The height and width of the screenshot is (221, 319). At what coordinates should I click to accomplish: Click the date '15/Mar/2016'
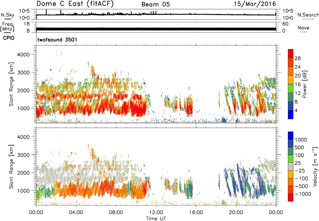tap(255, 4)
